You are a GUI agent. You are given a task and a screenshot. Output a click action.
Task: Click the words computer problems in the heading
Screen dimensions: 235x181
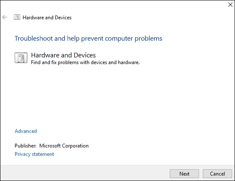click(133, 39)
